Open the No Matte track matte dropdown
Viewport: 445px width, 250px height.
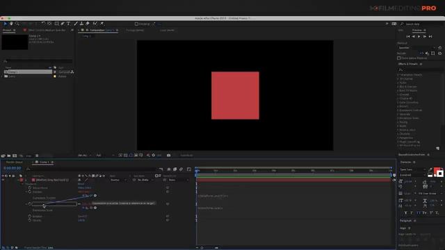point(145,180)
